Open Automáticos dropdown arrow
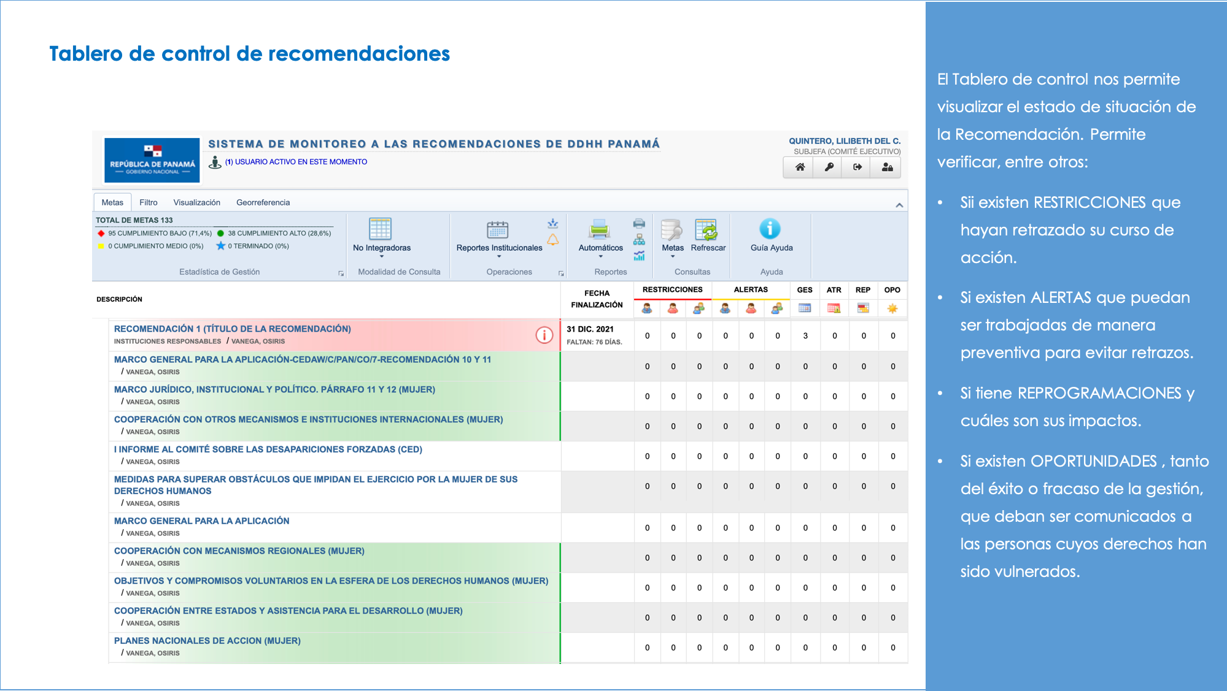 click(600, 257)
